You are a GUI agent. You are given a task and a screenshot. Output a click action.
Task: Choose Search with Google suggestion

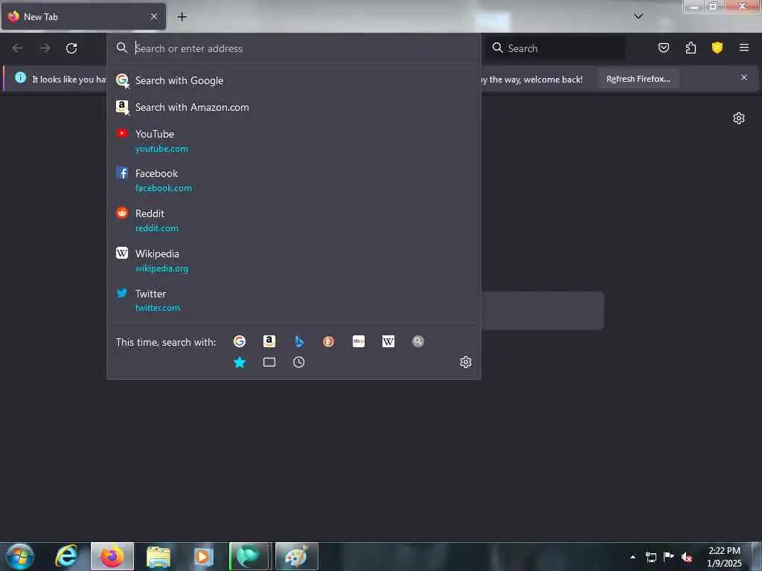pyautogui.click(x=293, y=80)
